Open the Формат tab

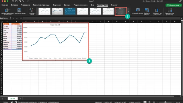click(x=114, y=5)
